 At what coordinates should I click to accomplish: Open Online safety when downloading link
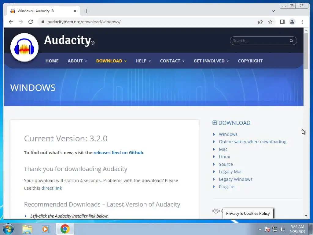pos(252,142)
